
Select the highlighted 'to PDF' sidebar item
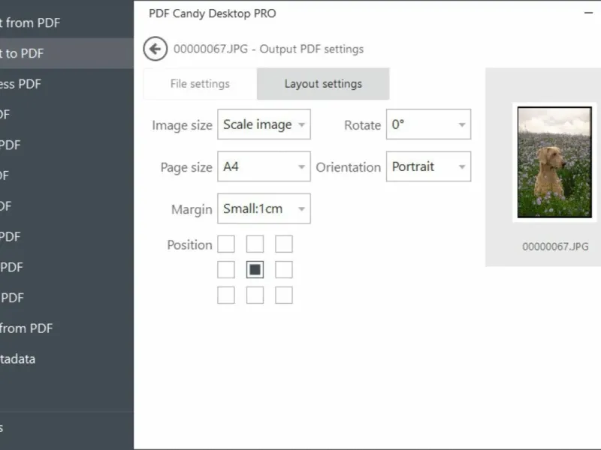click(67, 53)
